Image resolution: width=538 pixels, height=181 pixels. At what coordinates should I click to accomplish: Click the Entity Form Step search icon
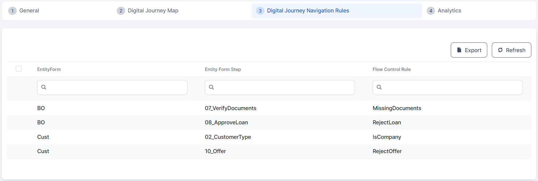pos(212,87)
